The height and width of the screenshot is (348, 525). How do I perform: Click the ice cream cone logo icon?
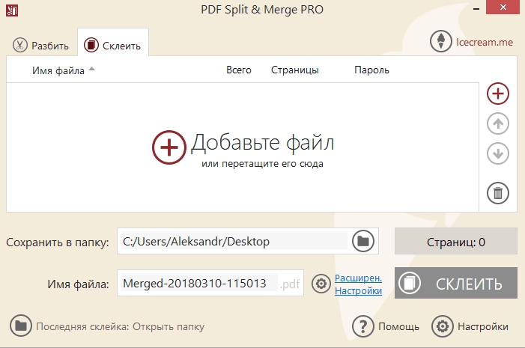[x=441, y=41]
